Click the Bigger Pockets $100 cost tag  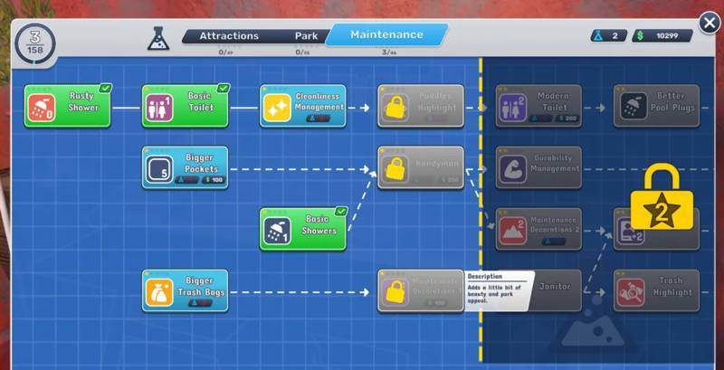214,180
